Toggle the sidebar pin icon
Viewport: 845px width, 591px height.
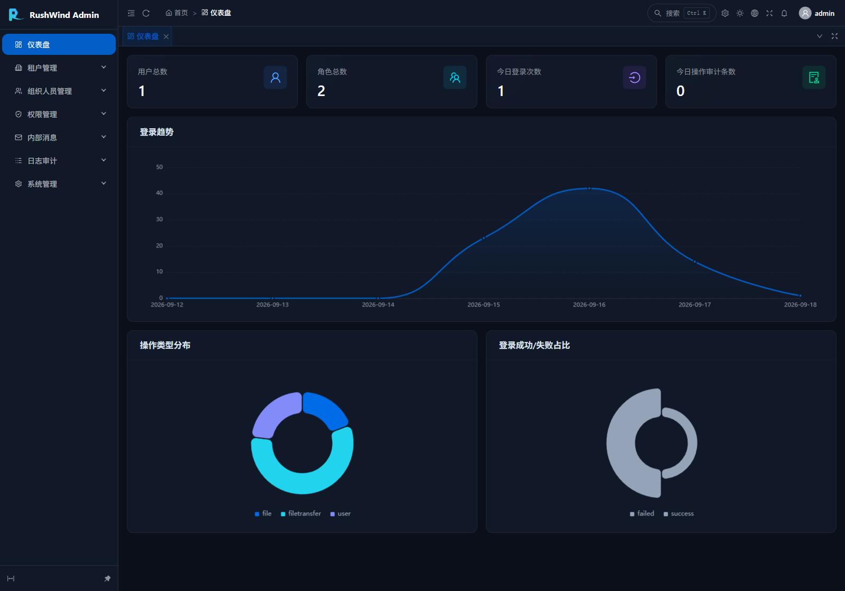(107, 579)
